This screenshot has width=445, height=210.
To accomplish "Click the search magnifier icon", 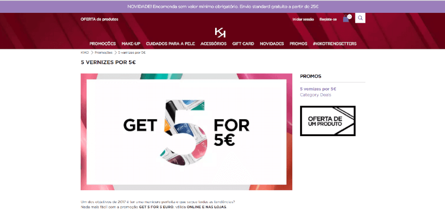I will tap(360, 18).
